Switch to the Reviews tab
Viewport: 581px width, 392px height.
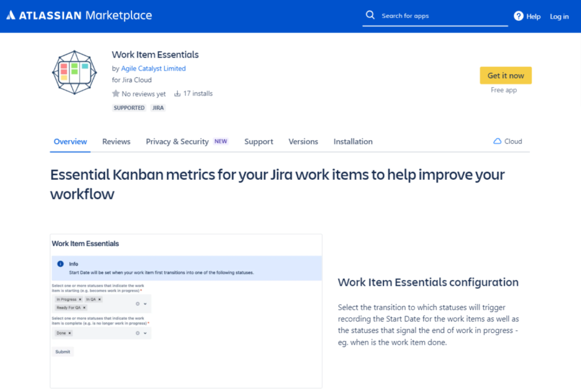(116, 141)
